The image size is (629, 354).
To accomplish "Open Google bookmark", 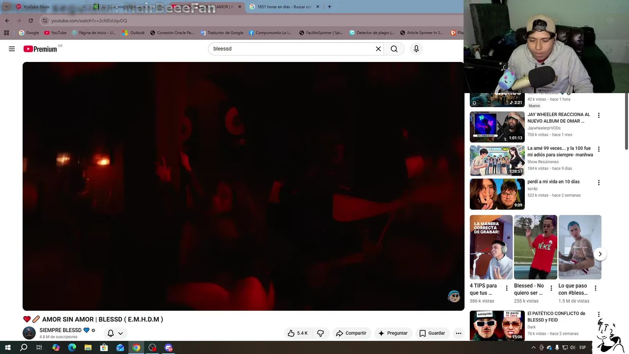I will pos(29,33).
